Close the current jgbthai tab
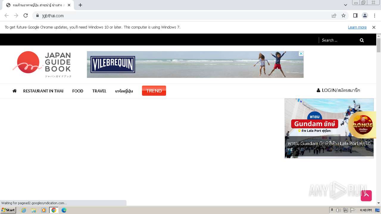 coord(69,5)
